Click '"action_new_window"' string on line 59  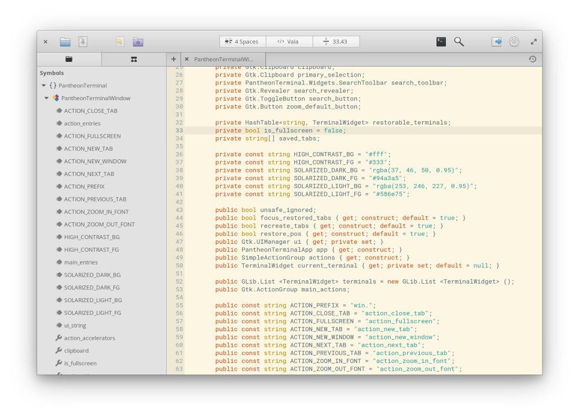point(400,337)
